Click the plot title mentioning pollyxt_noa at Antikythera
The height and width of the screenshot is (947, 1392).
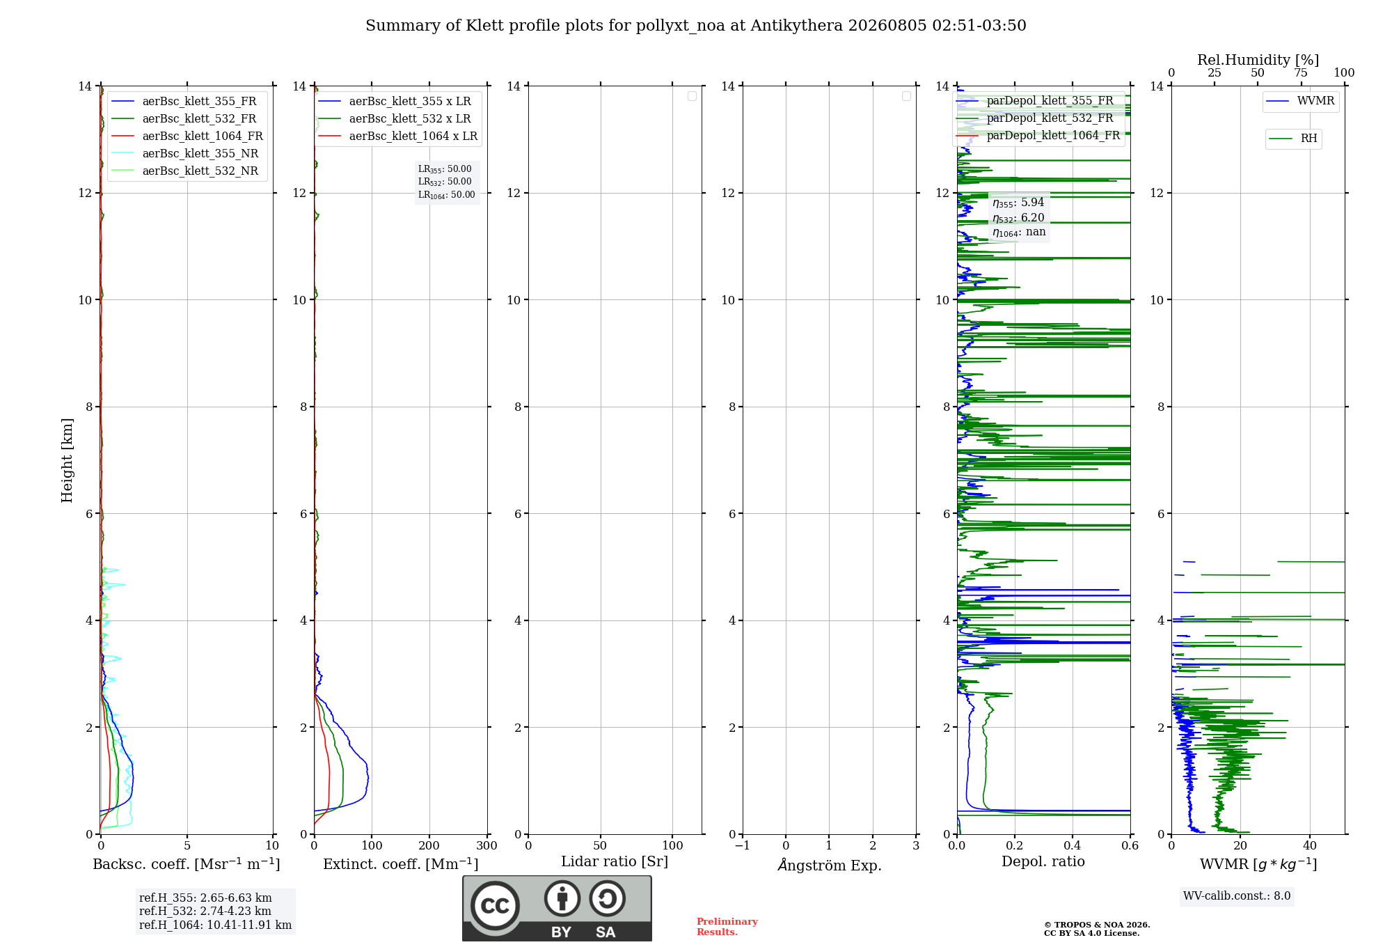pos(696,26)
